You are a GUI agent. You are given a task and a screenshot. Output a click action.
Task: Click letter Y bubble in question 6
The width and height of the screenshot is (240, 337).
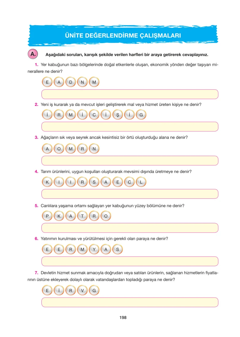point(94,249)
